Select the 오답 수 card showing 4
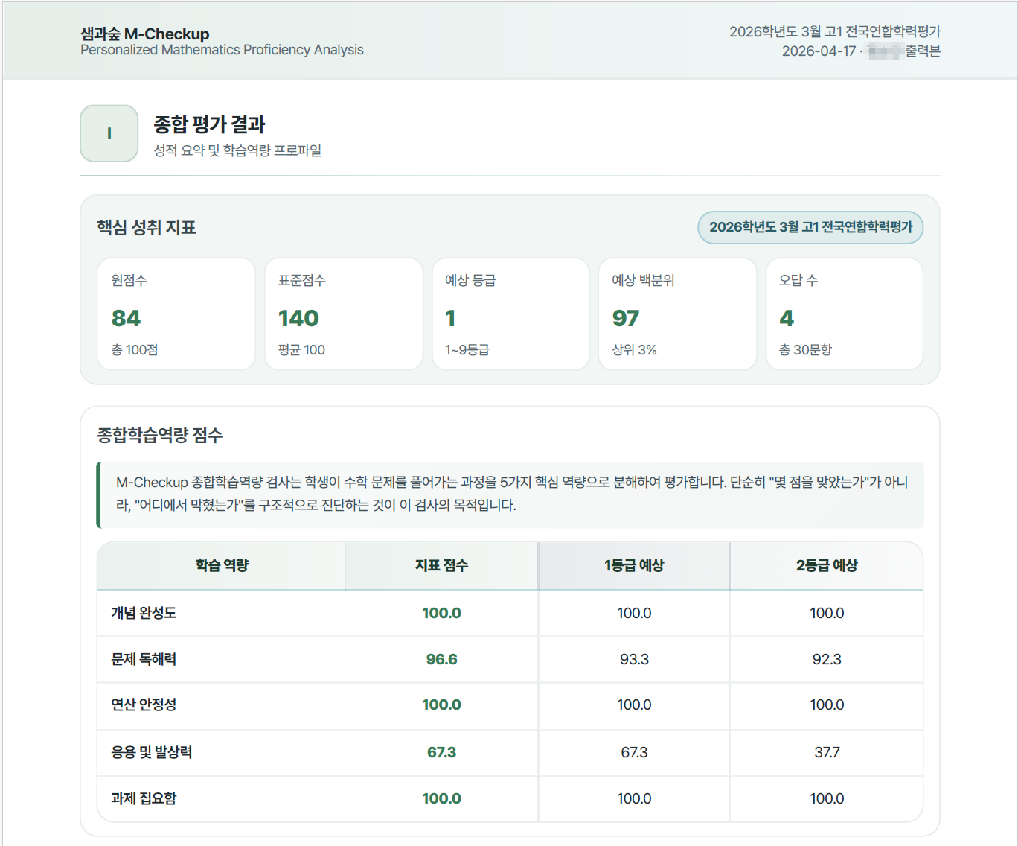Image resolution: width=1018 pixels, height=846 pixels. (845, 314)
